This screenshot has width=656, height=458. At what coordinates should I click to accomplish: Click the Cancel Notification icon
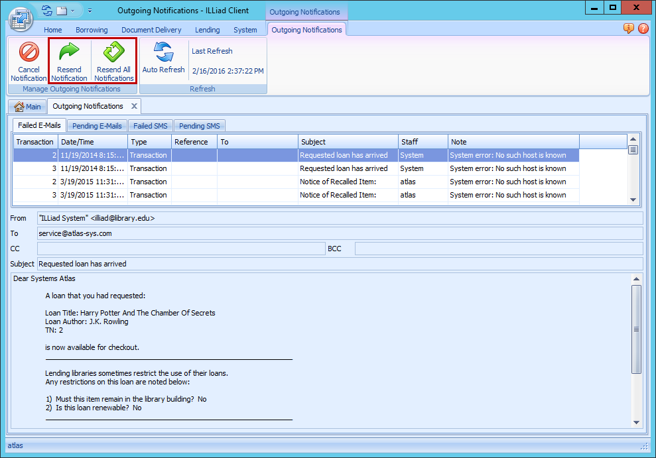pos(29,53)
